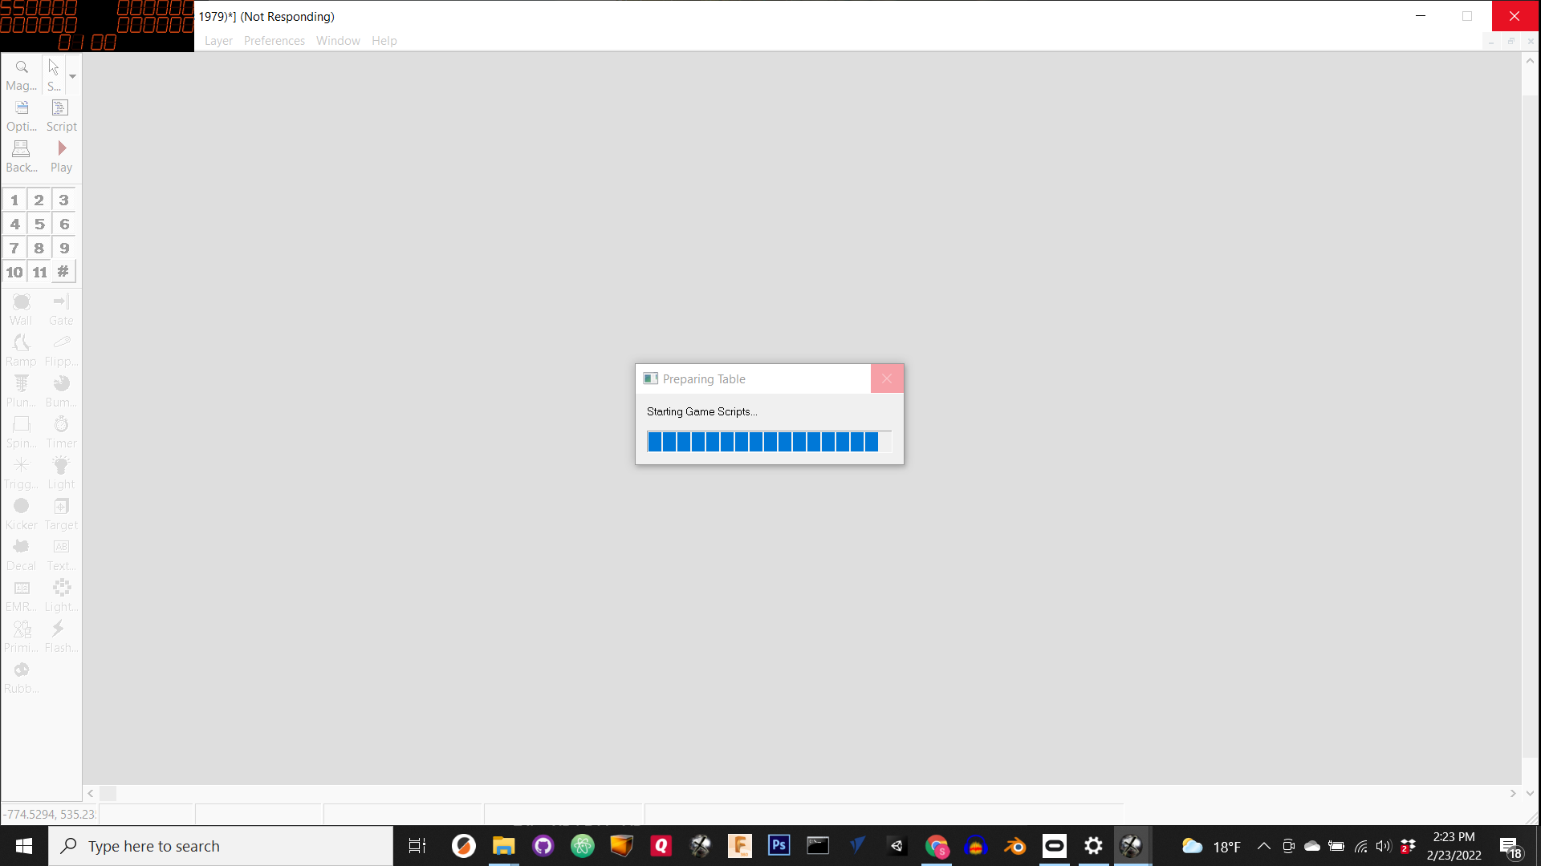1541x866 pixels.
Task: Select the Ramp element tool
Action: 22,350
